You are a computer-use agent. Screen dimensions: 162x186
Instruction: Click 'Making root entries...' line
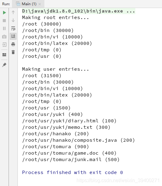click(x=55, y=18)
